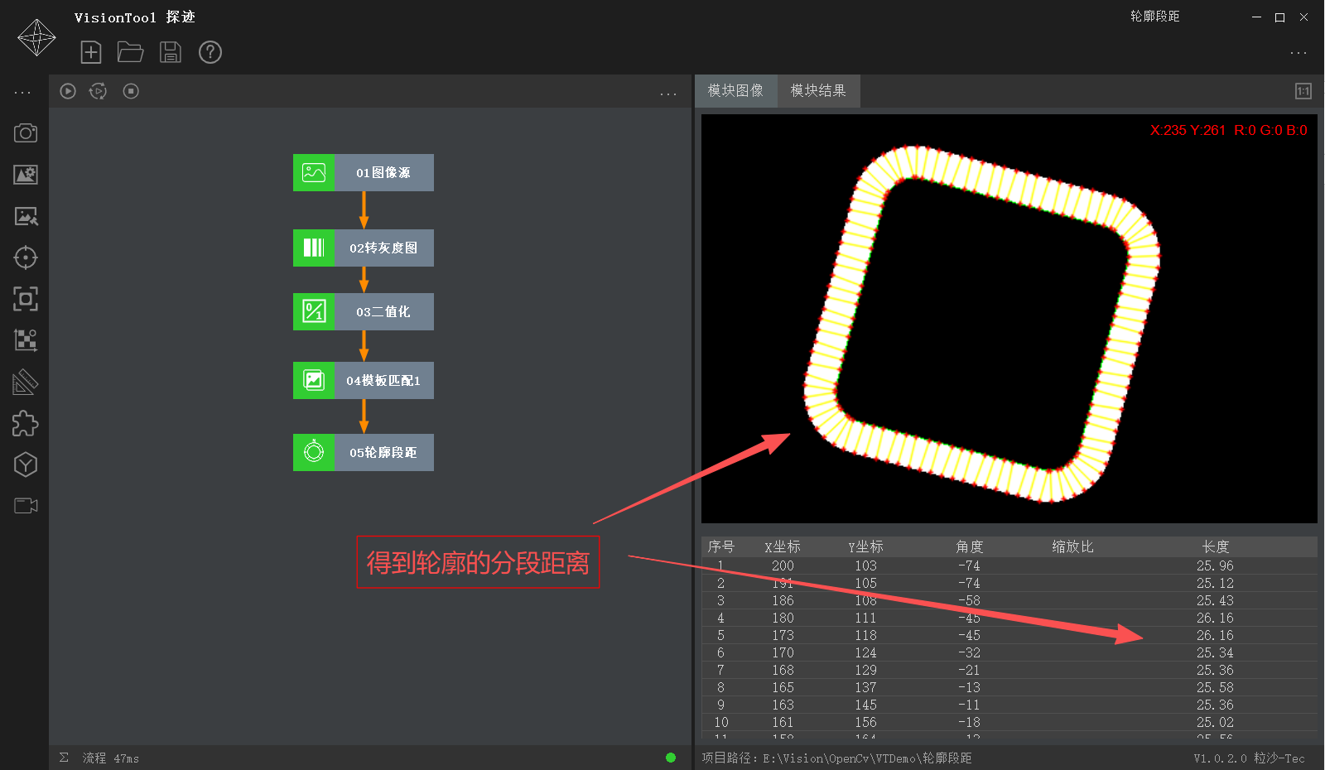Click the green status indicator dot
This screenshot has width=1325, height=770.
[671, 758]
